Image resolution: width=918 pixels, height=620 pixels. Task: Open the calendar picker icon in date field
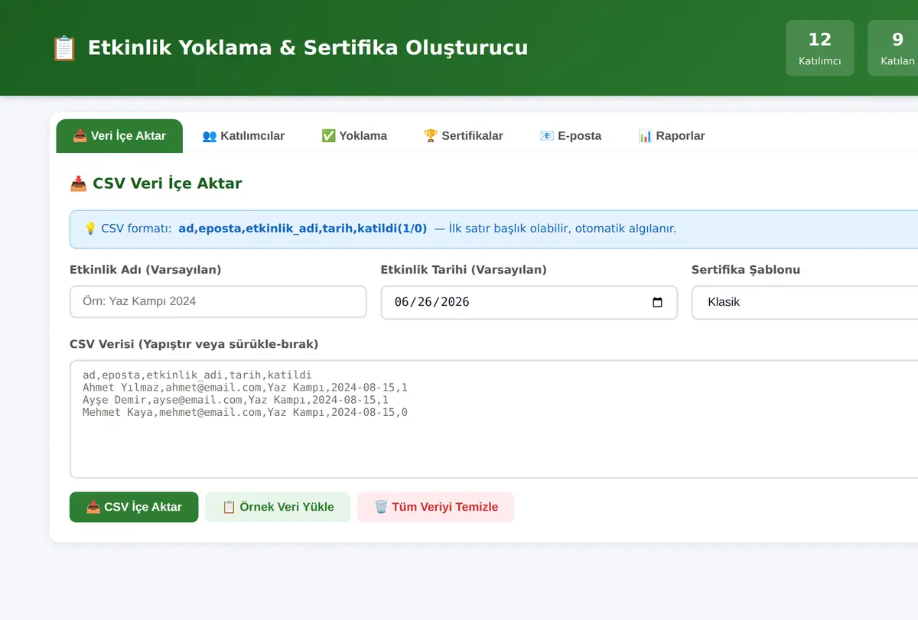(657, 302)
